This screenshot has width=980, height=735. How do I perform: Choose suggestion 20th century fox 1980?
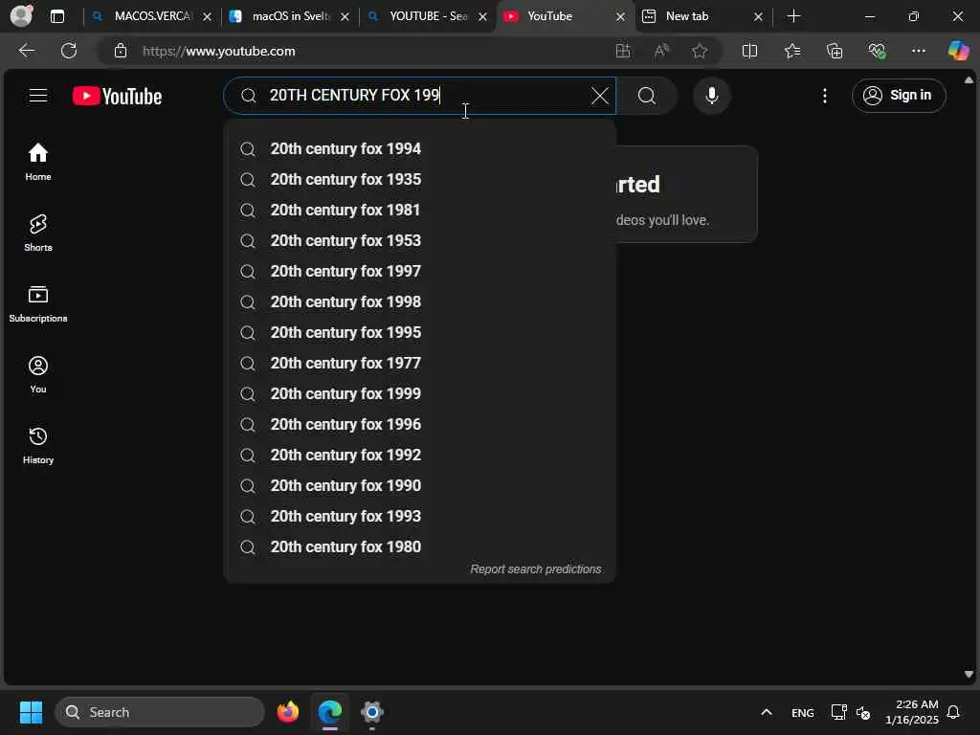[x=420, y=546]
